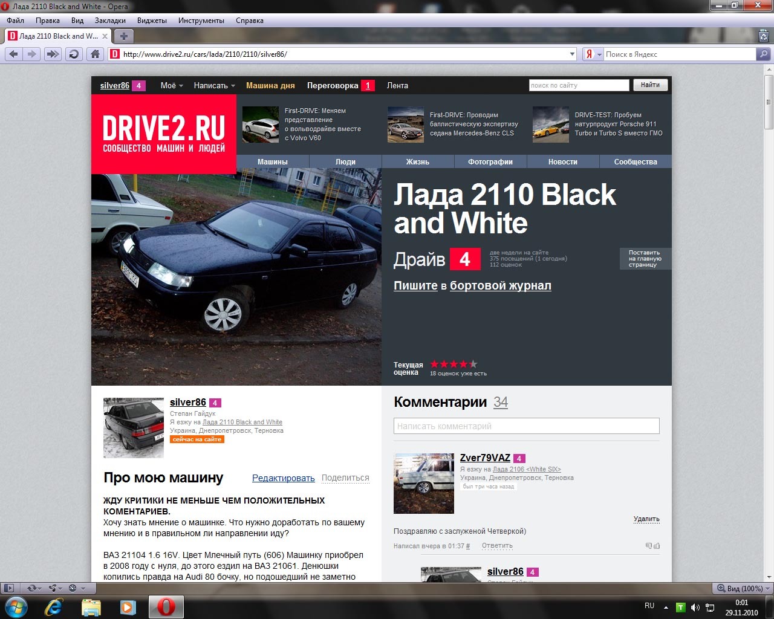The width and height of the screenshot is (774, 619).
Task: Open the Windows Start button
Action: [16, 606]
